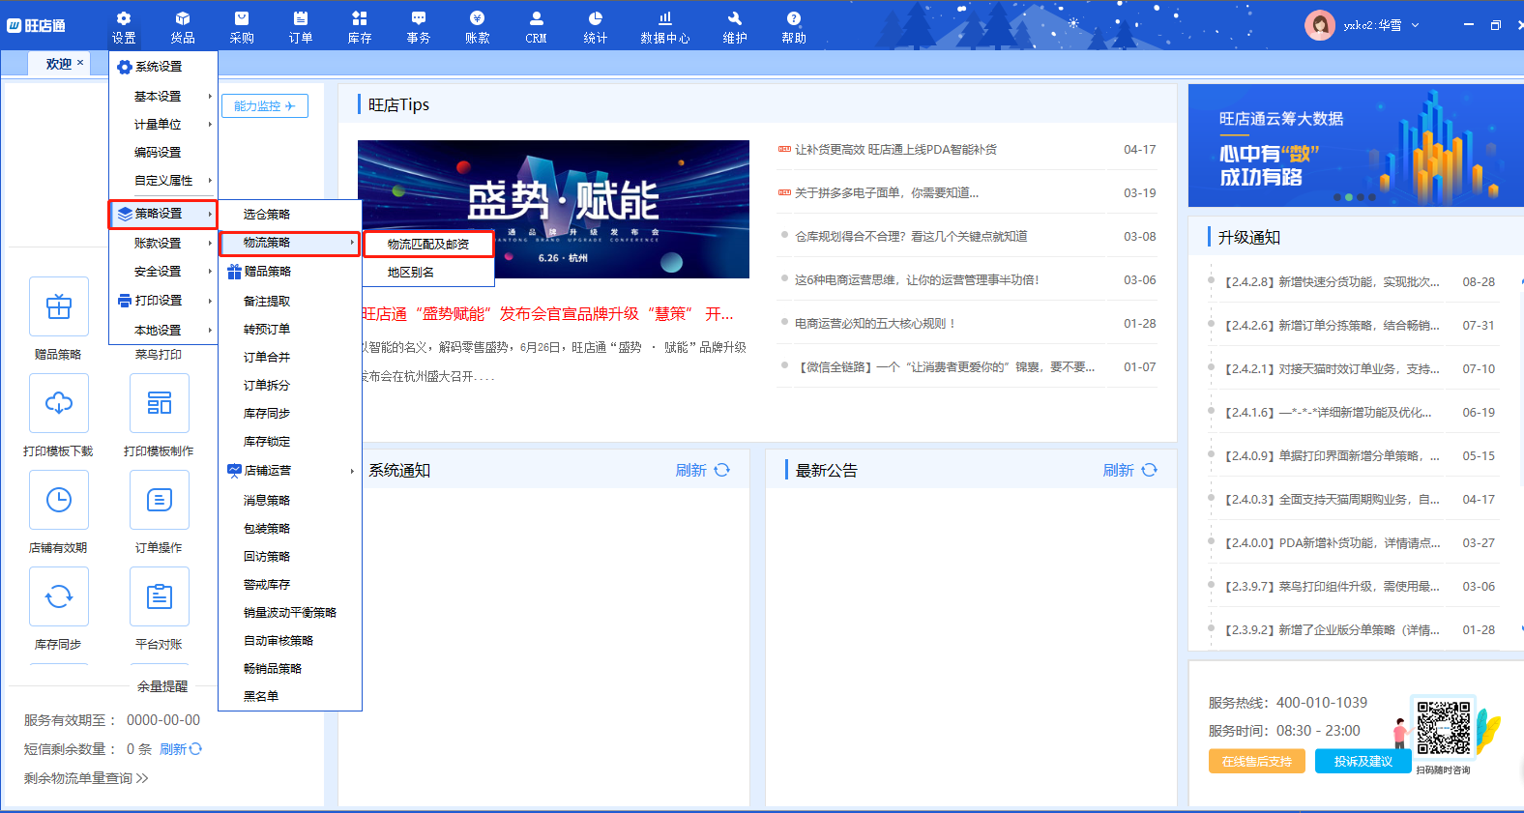Select 物流匹配及邮资 menu item

[428, 245]
